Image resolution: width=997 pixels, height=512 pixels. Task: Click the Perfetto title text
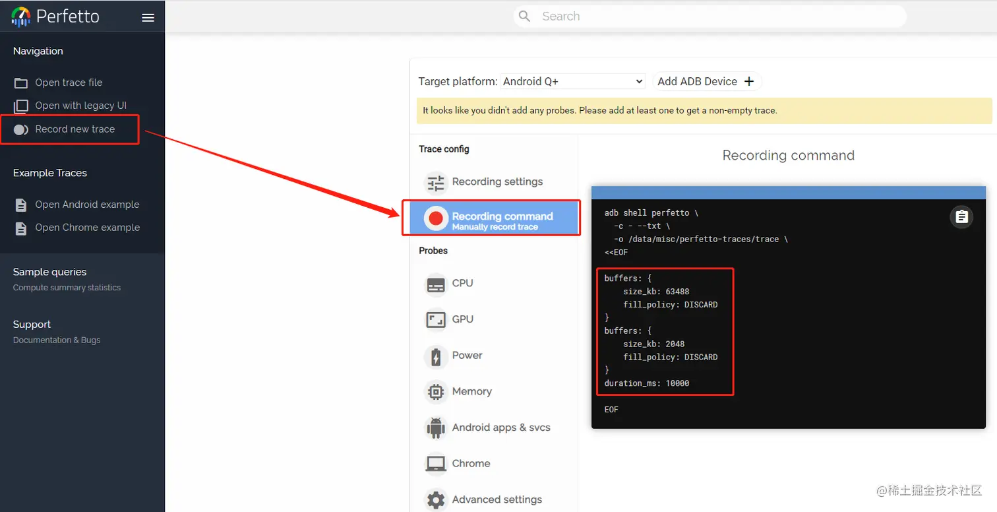pyautogui.click(x=68, y=16)
